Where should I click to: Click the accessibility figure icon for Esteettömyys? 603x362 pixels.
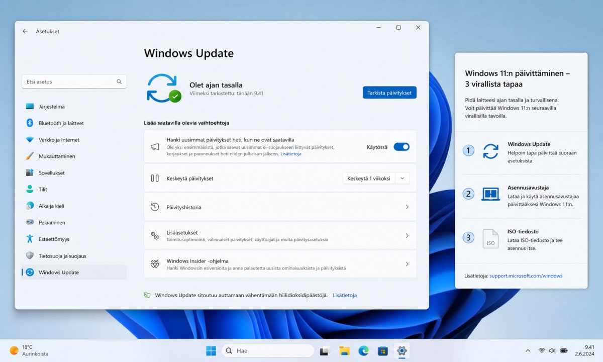30,239
